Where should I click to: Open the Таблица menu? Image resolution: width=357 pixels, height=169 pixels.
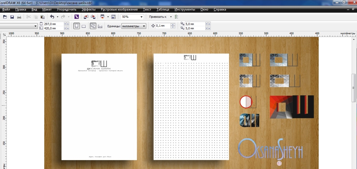(163, 9)
